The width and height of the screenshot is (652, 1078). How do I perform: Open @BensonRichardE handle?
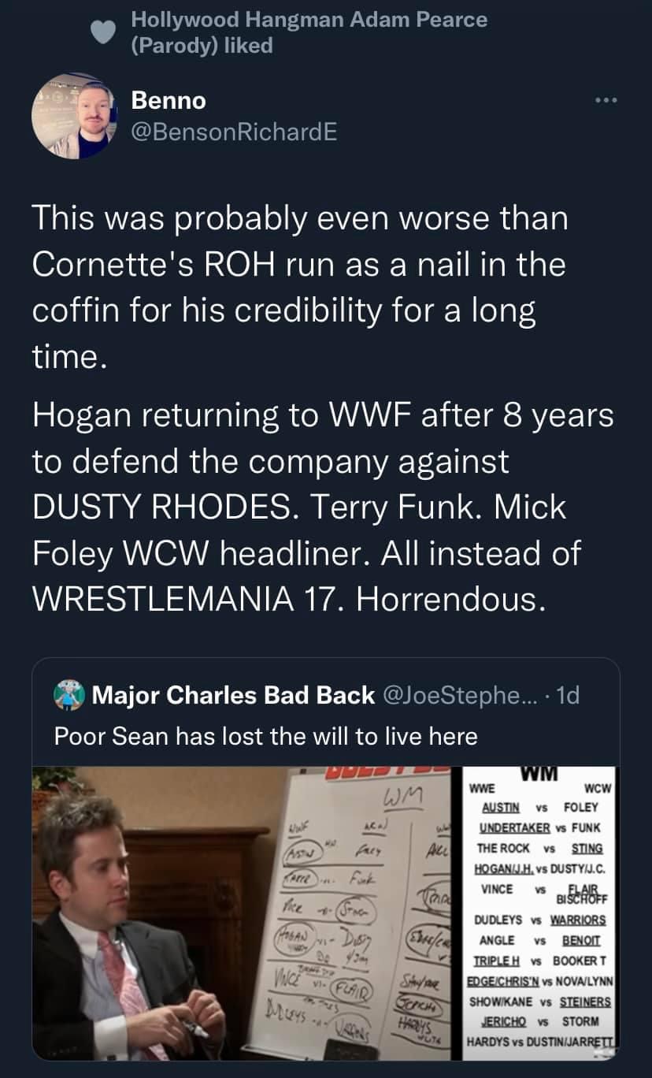point(235,132)
